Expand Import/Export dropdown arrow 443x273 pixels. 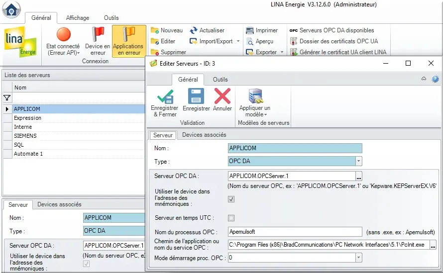(x=238, y=41)
